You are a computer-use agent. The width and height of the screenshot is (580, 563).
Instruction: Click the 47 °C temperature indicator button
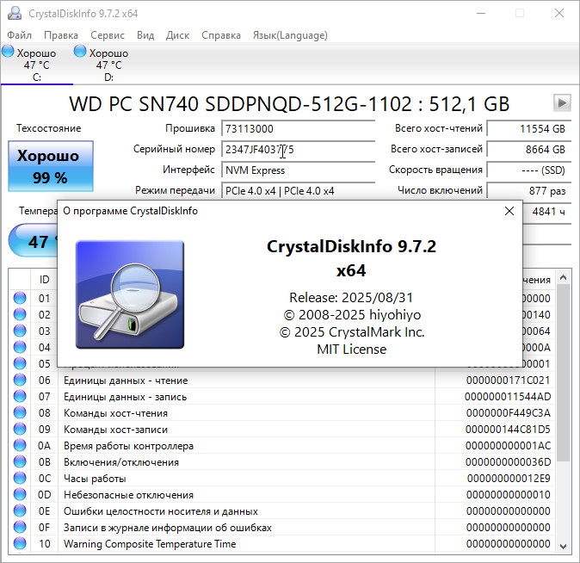(x=34, y=241)
